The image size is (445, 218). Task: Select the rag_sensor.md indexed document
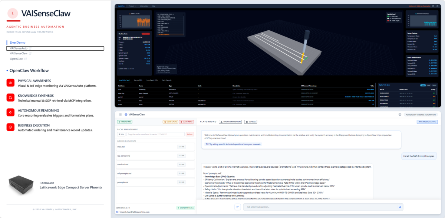[155, 156]
